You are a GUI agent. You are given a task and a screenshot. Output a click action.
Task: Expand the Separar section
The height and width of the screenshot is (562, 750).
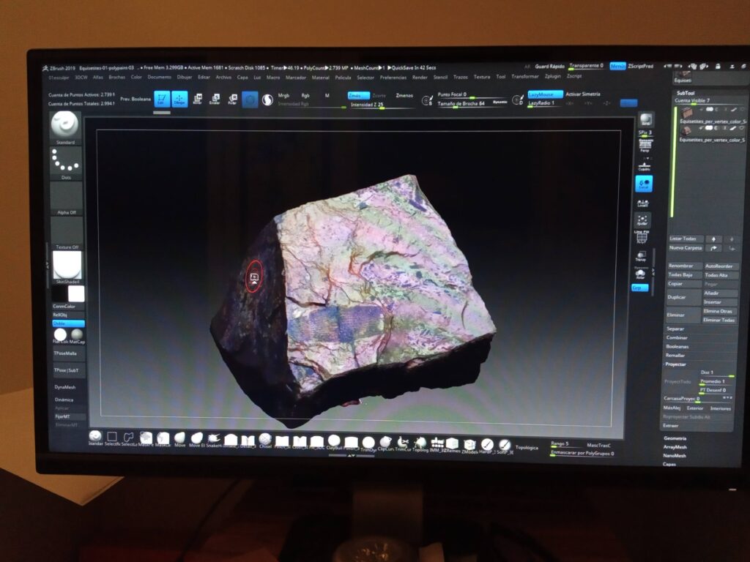click(675, 329)
